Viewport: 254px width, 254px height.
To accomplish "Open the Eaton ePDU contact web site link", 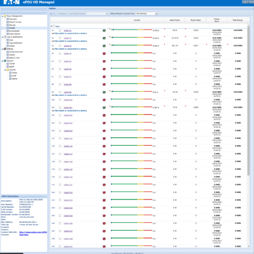I will tap(33, 232).
